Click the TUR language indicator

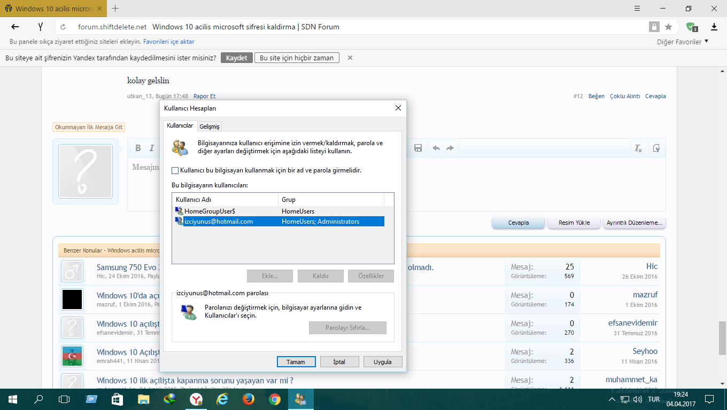click(654, 399)
